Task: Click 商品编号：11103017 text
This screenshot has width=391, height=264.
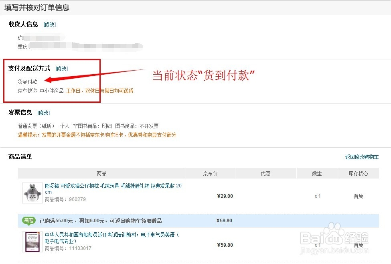Action: click(68, 248)
